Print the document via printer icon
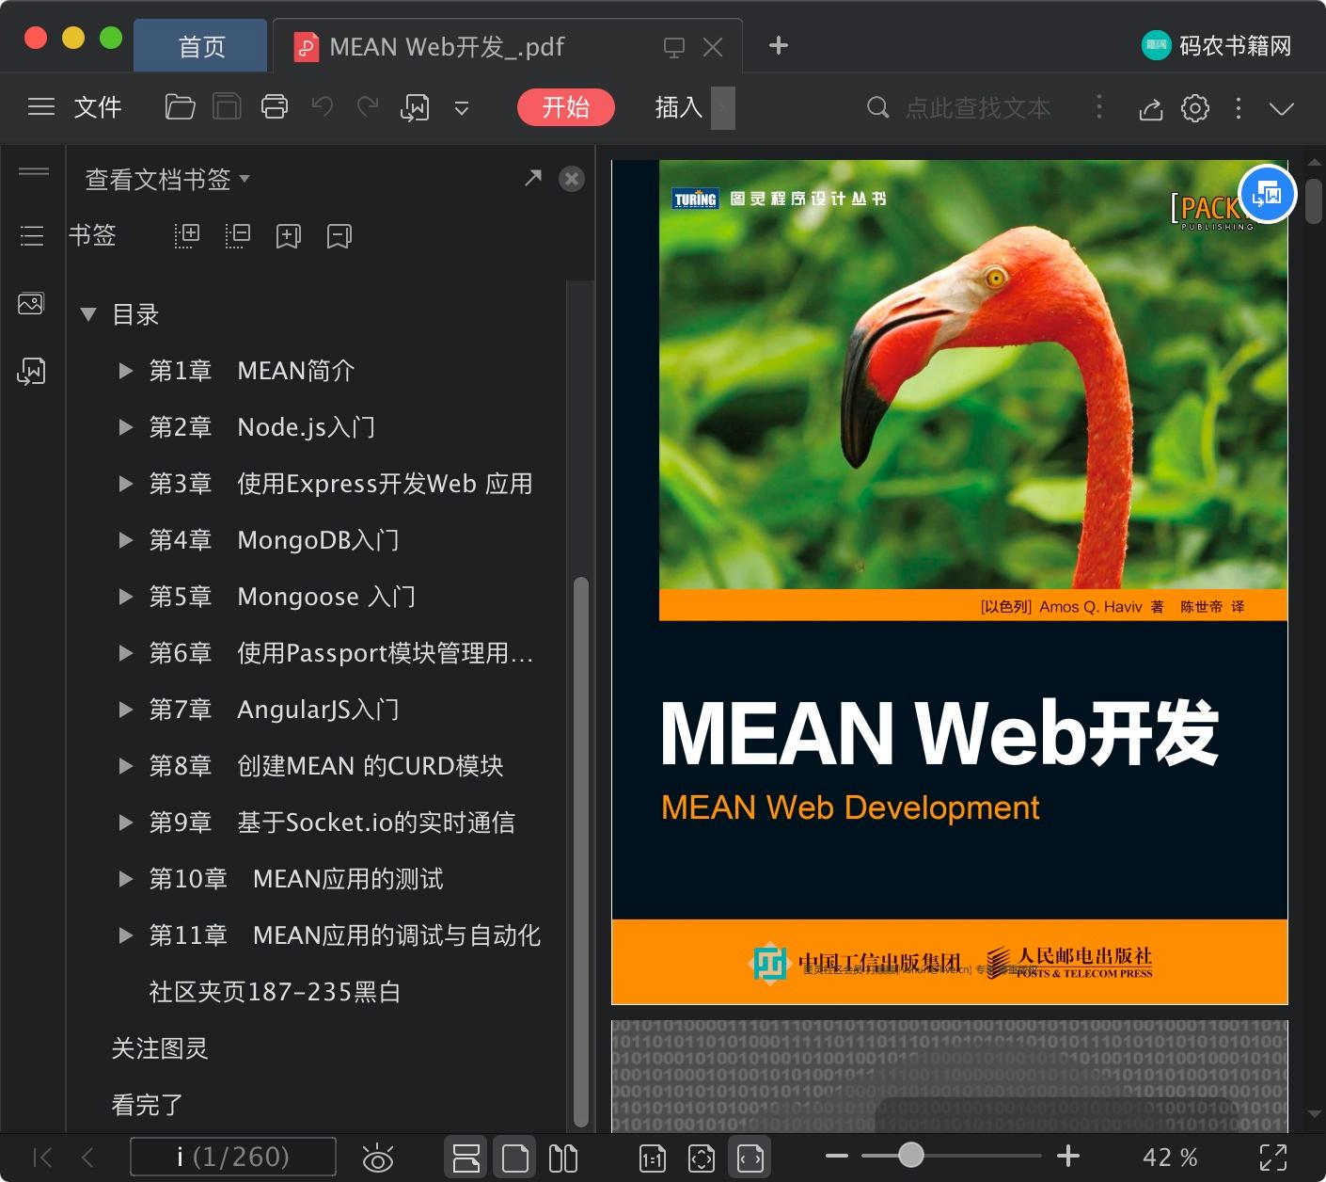Viewport: 1326px width, 1182px height. 275,107
